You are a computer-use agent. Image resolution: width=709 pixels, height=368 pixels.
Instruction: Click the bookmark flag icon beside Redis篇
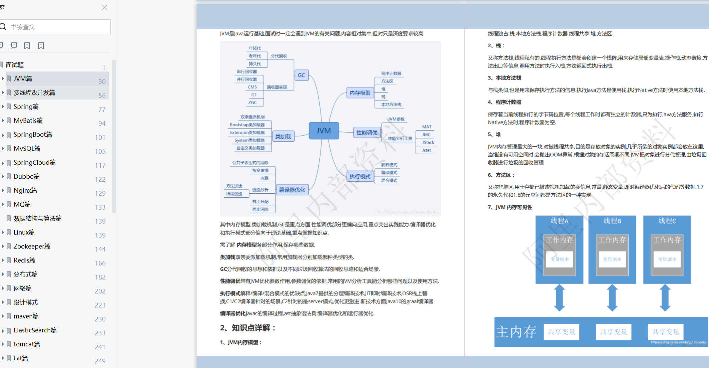[x=9, y=260]
